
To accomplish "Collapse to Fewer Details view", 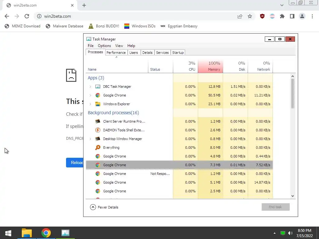I will point(104,207).
